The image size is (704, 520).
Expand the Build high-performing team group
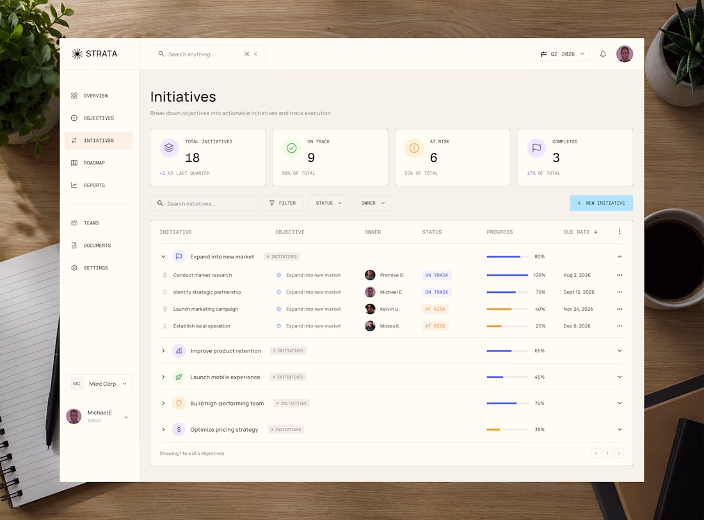[x=163, y=404]
